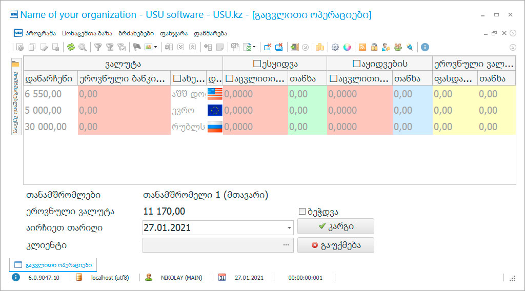Click the user with key icon
Image resolution: width=525 pixels, height=291 pixels.
[386, 47]
